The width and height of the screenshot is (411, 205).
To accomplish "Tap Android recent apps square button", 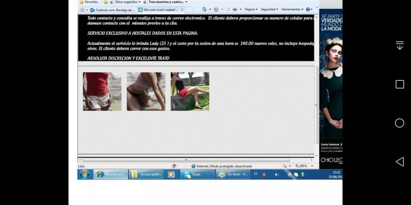I will (399, 85).
